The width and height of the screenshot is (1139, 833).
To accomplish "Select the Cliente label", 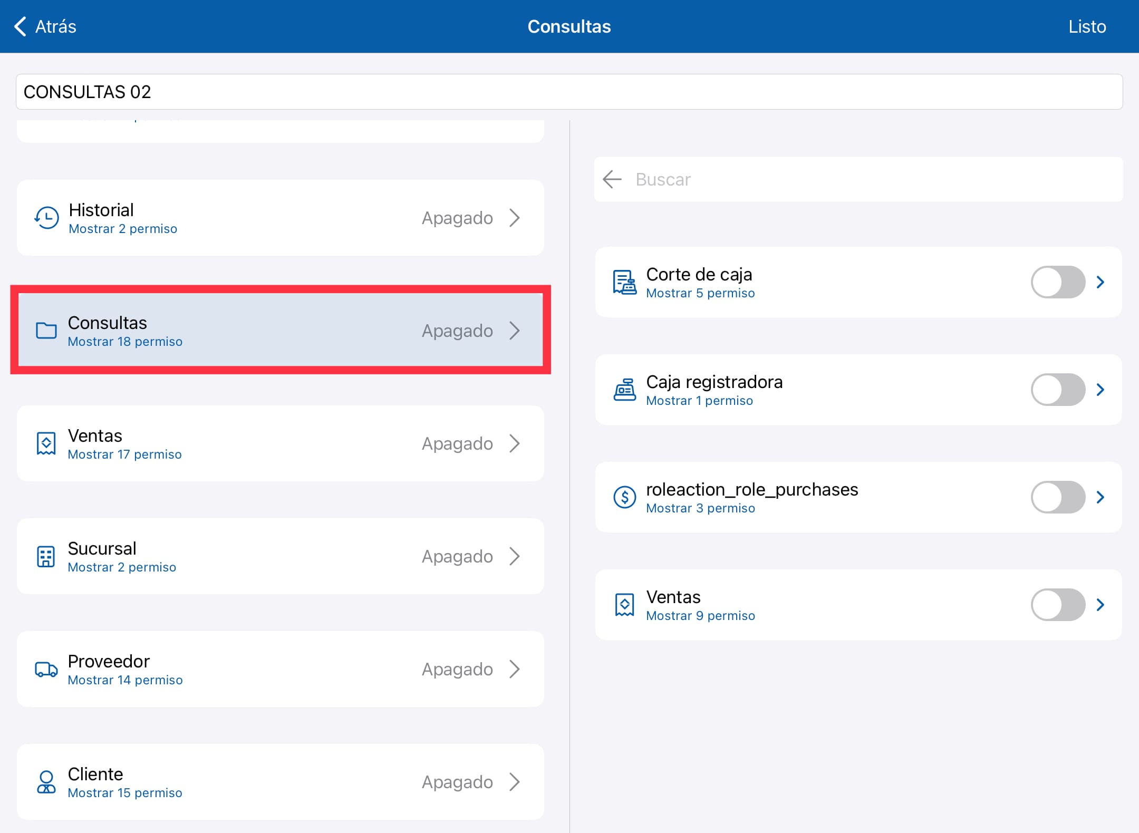I will (x=95, y=774).
